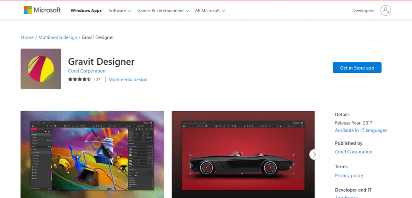Click the Gravit Designer title text
Viewport: 412px width, 198px height.
coord(101,62)
